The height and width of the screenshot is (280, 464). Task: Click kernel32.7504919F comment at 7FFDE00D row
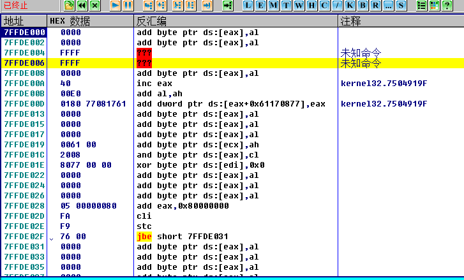tap(384, 104)
